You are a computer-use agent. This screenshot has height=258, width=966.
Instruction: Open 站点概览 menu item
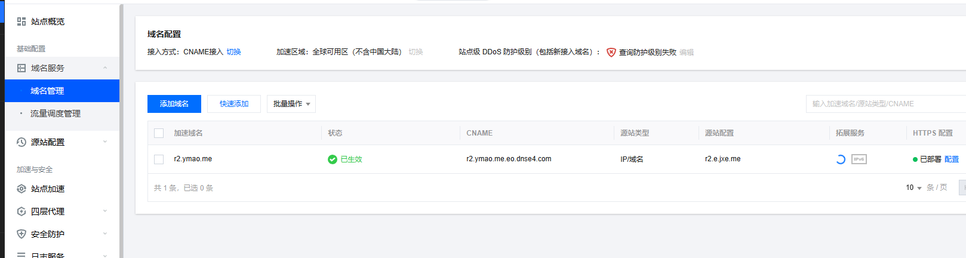click(48, 21)
